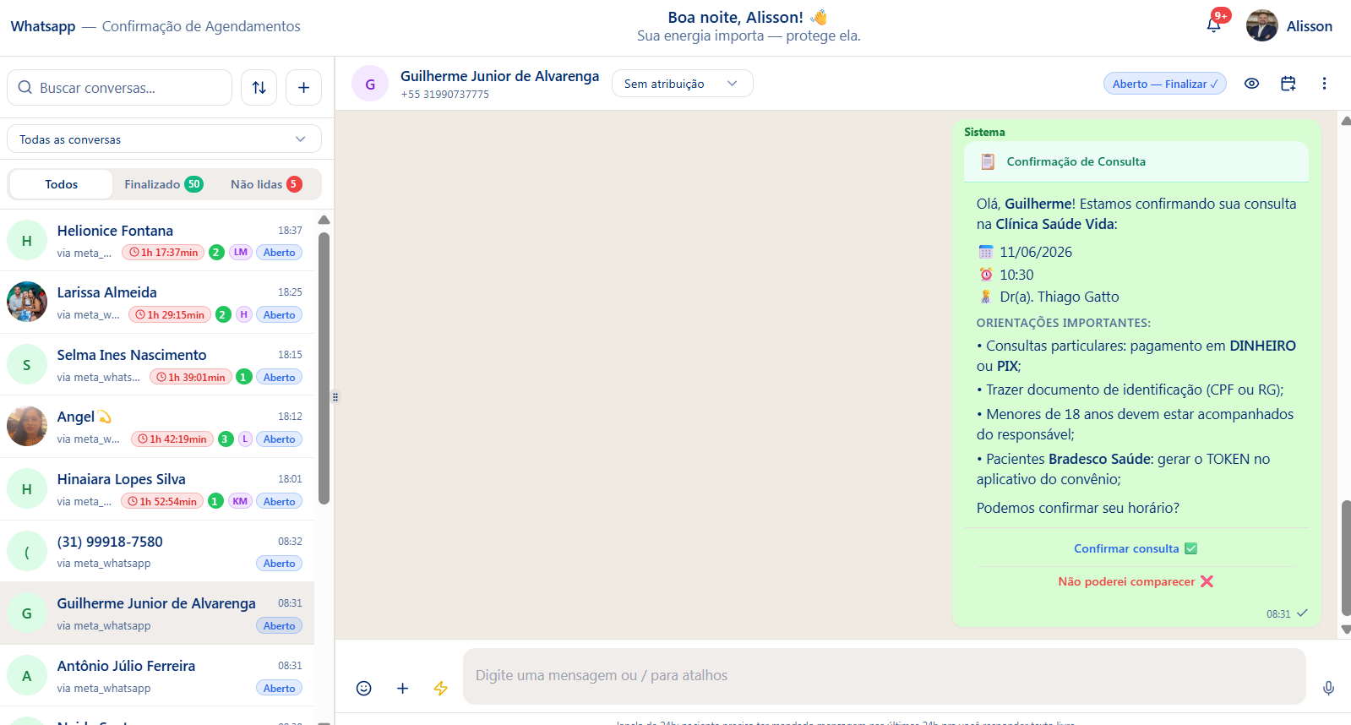This screenshot has width=1351, height=725.
Task: Click Guilherme's avatar in the chat header
Action: point(370,84)
